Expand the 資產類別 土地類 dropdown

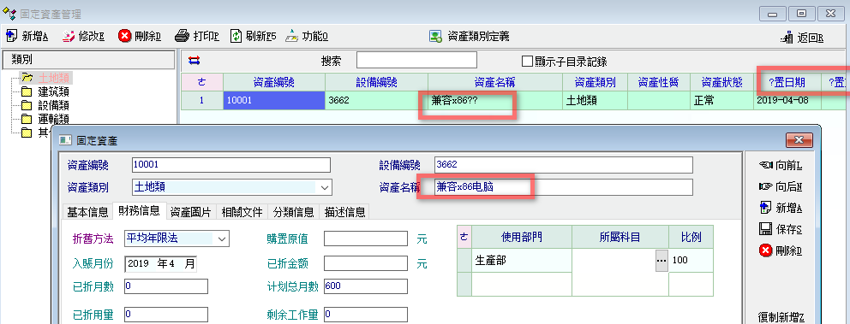[325, 188]
